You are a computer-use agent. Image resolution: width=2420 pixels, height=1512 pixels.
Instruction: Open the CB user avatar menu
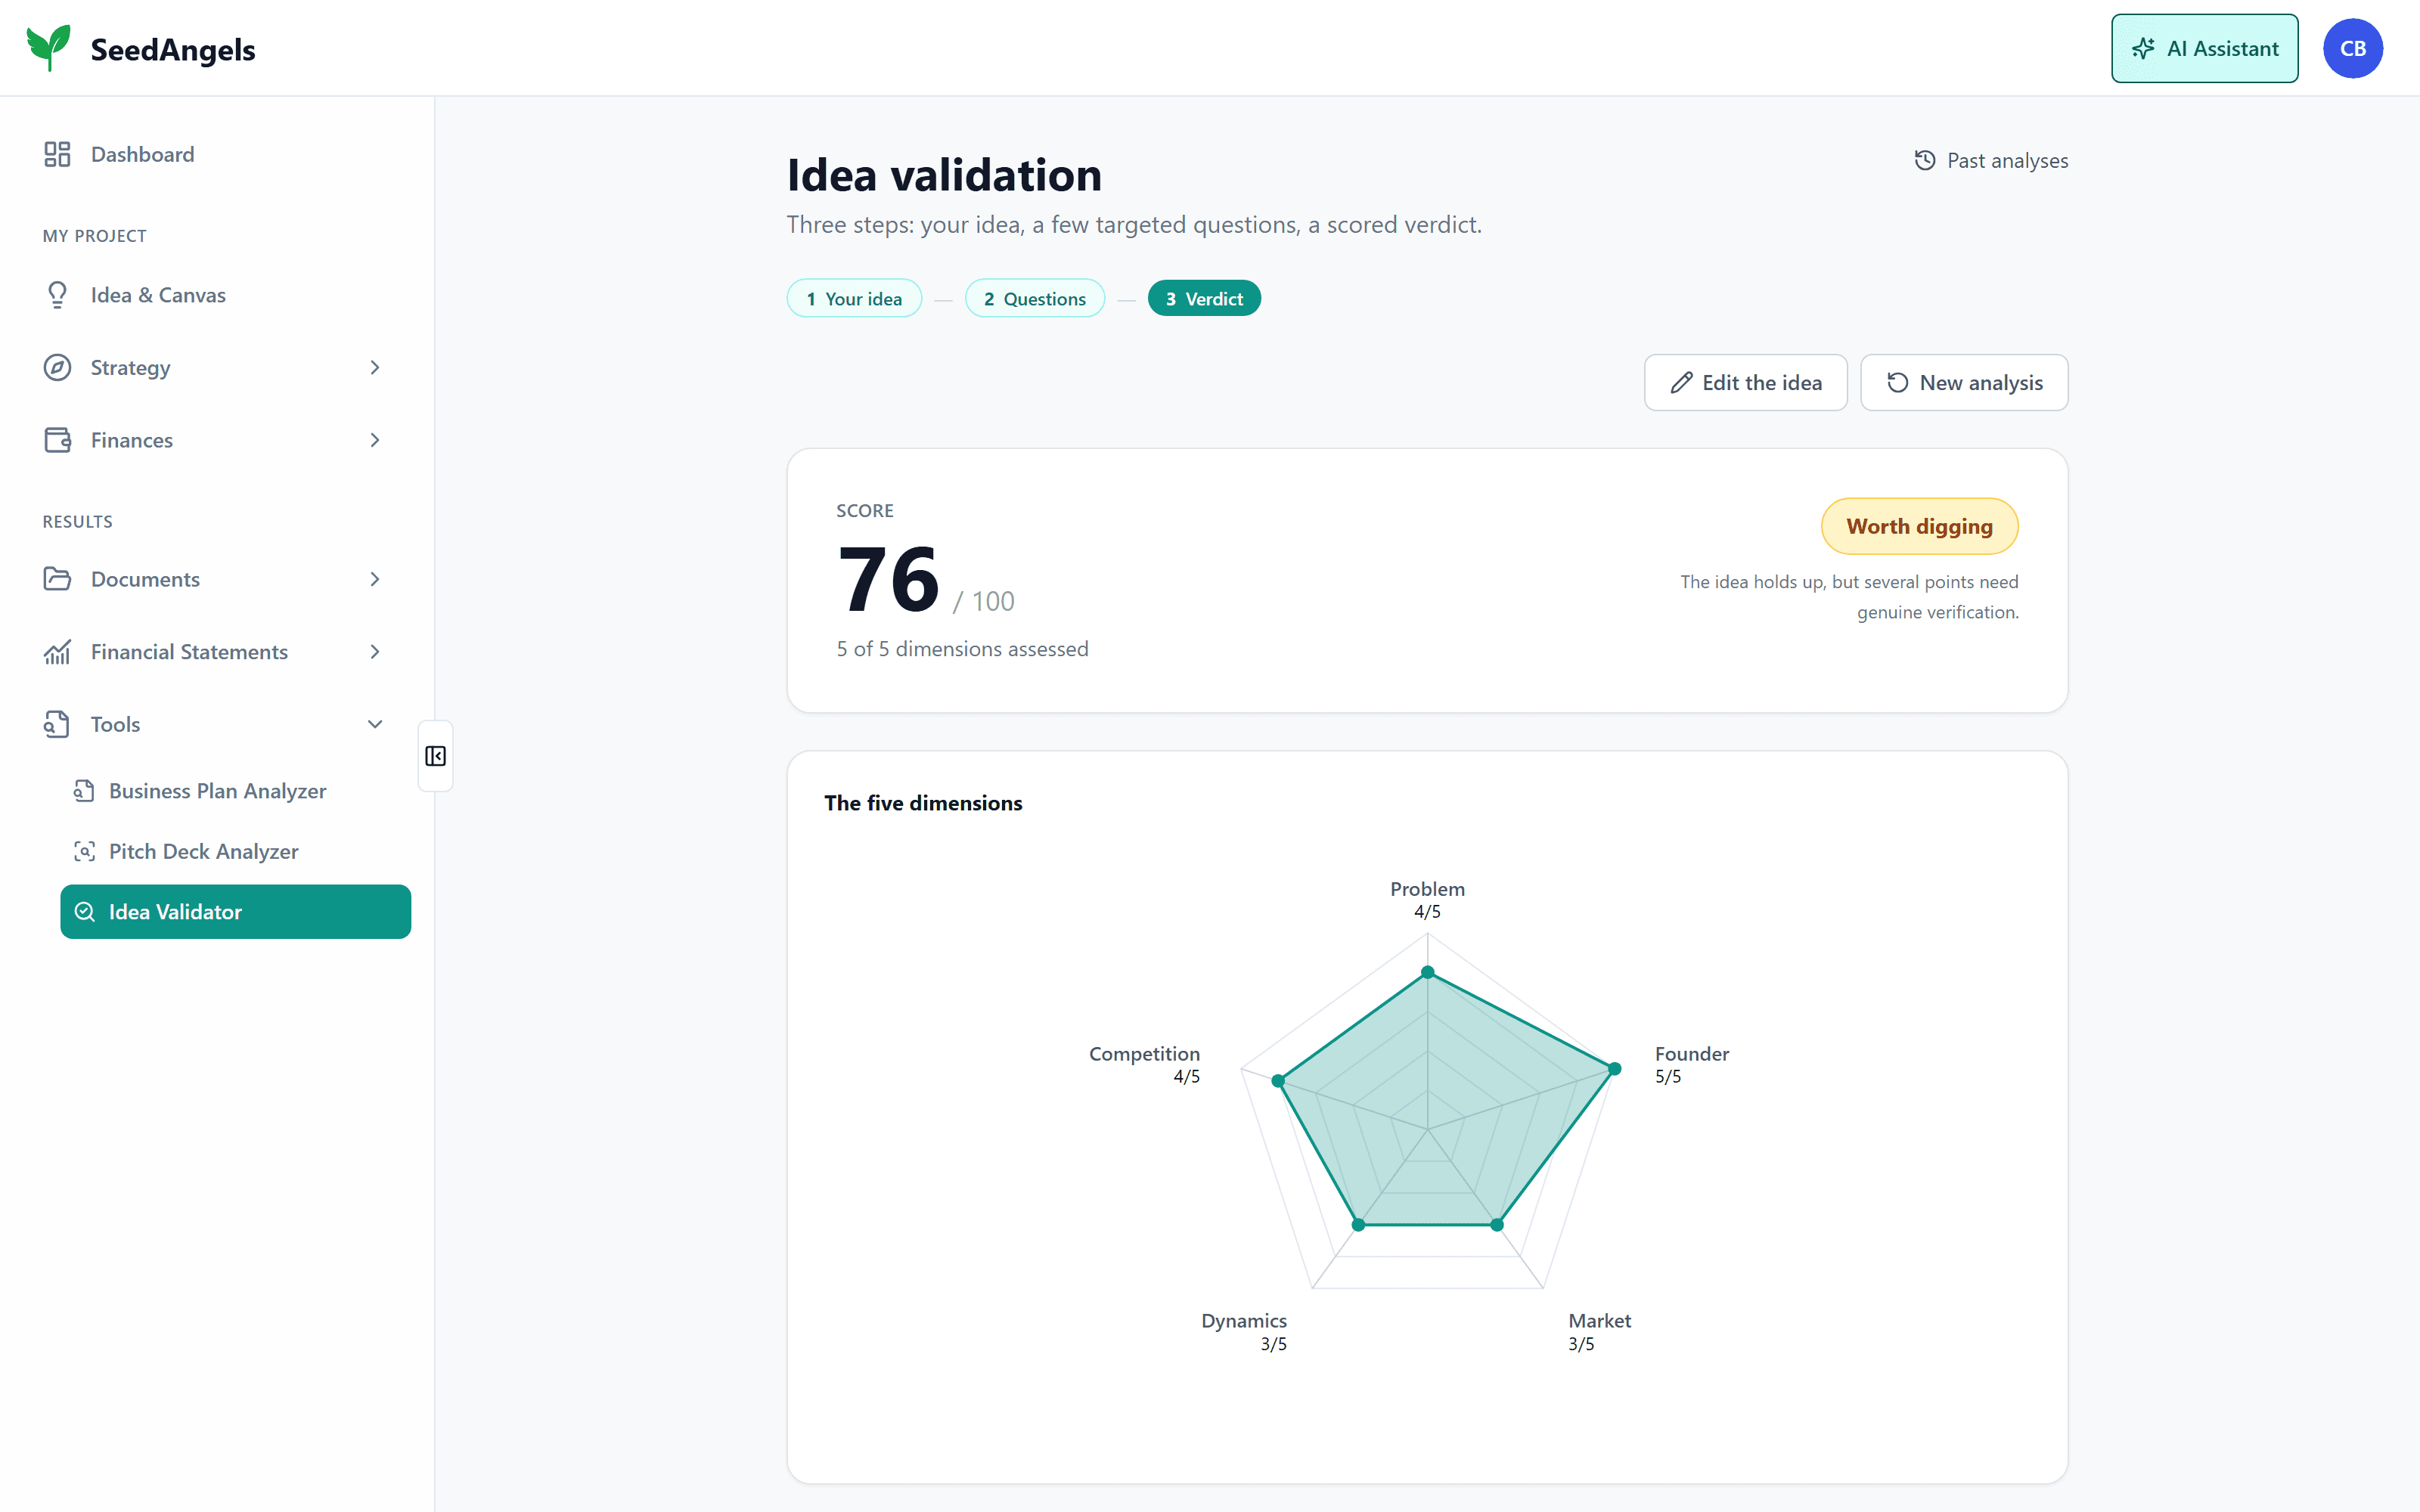point(2352,48)
